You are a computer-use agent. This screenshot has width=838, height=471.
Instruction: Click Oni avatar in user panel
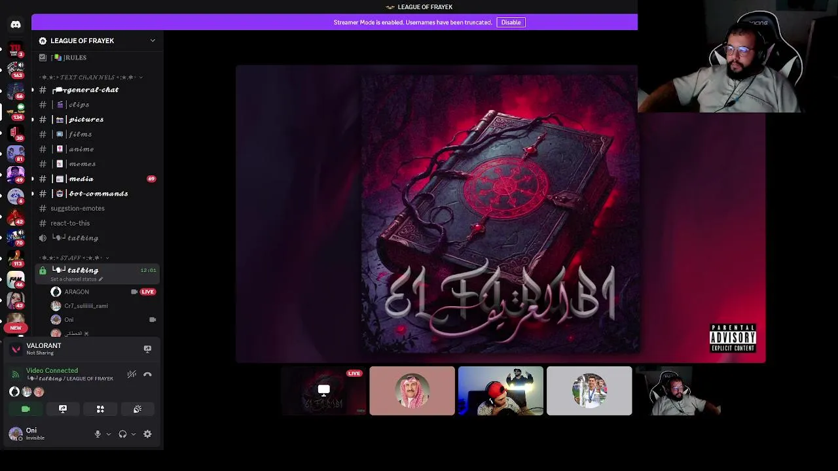(16, 434)
